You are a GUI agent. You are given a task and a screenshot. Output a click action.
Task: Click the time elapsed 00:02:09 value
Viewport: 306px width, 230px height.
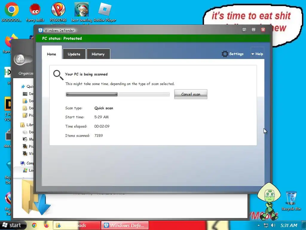click(102, 126)
